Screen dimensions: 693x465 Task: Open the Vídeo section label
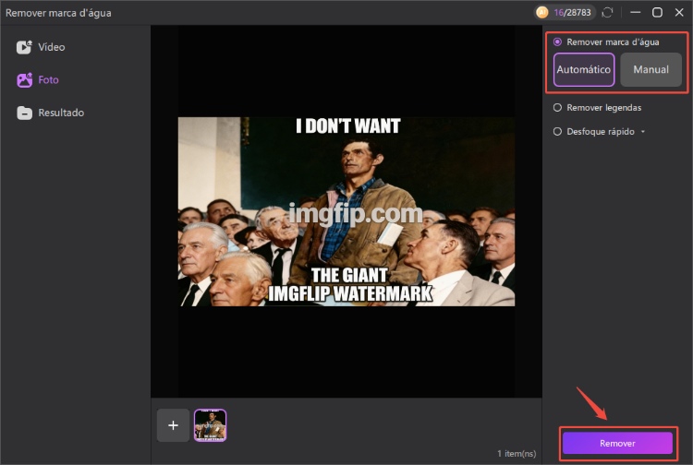click(52, 47)
